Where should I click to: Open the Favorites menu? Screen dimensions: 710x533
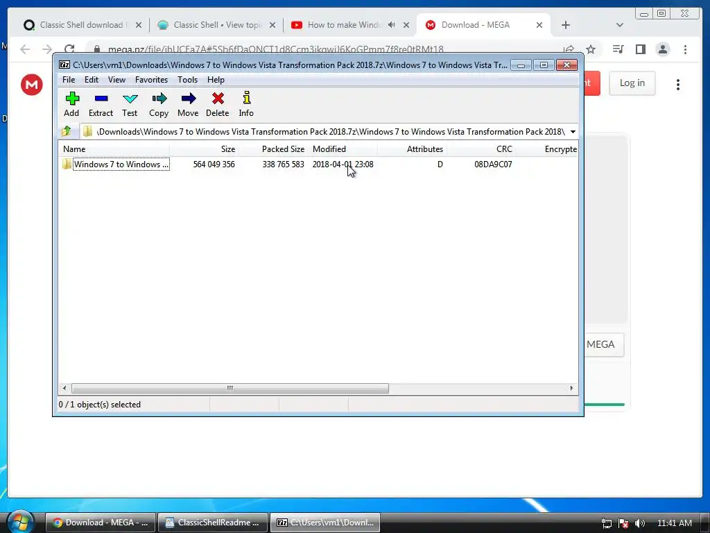point(151,80)
